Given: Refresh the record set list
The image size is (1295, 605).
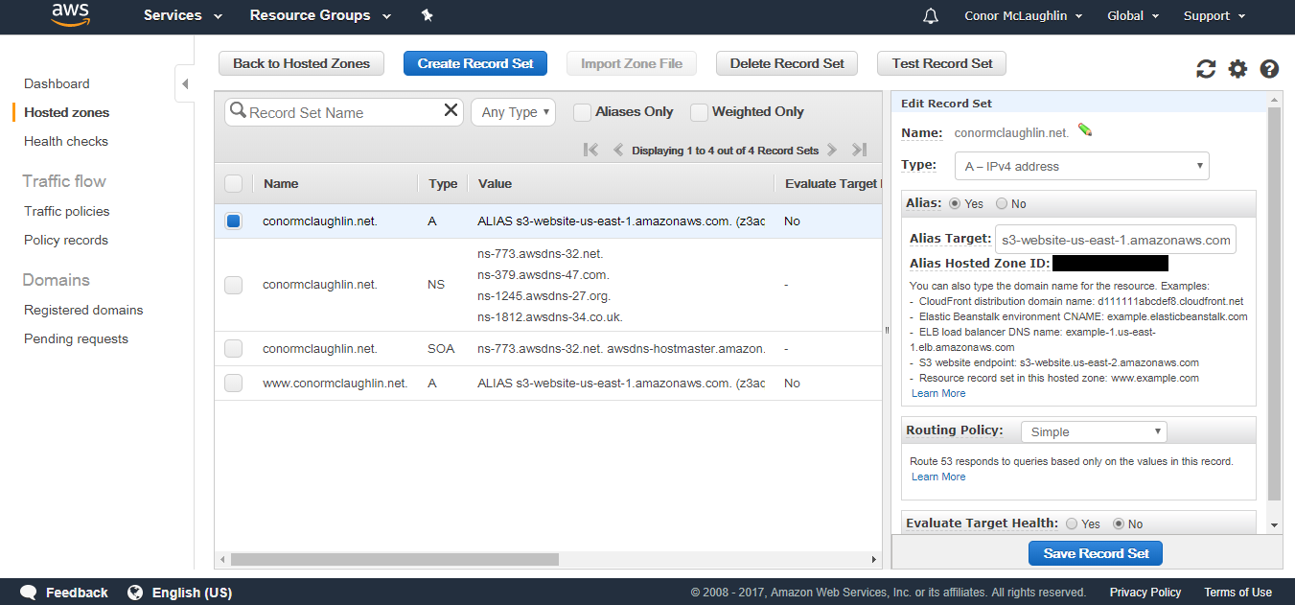Looking at the screenshot, I should [x=1206, y=69].
